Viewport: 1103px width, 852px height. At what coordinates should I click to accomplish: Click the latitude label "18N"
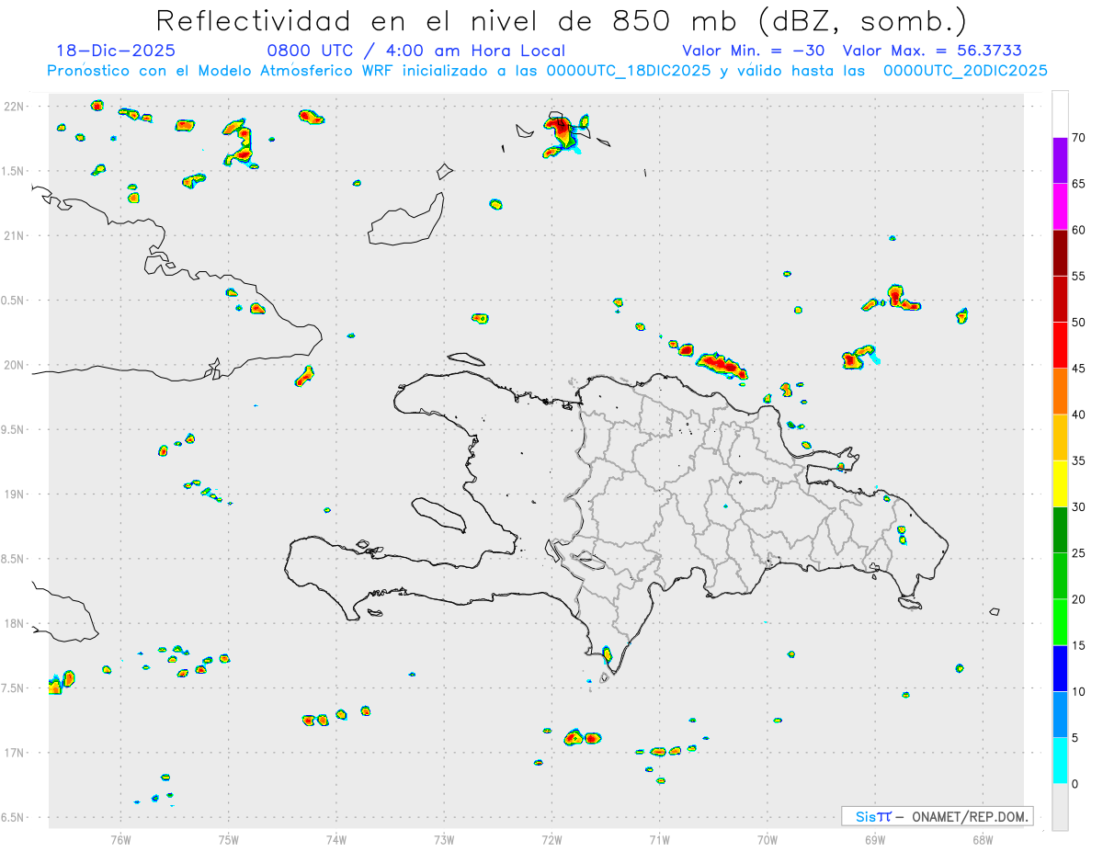pyautogui.click(x=15, y=623)
